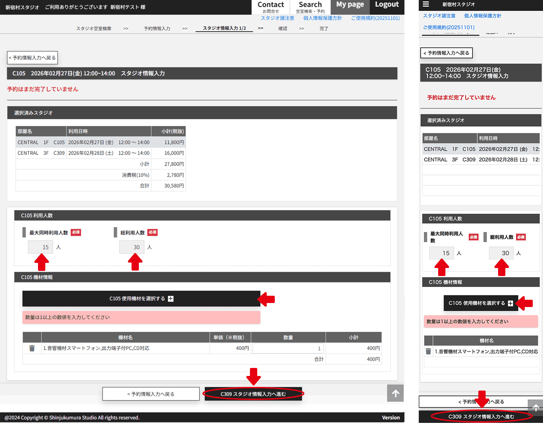Open the Search menu item
The height and width of the screenshot is (423, 543).
310,7
